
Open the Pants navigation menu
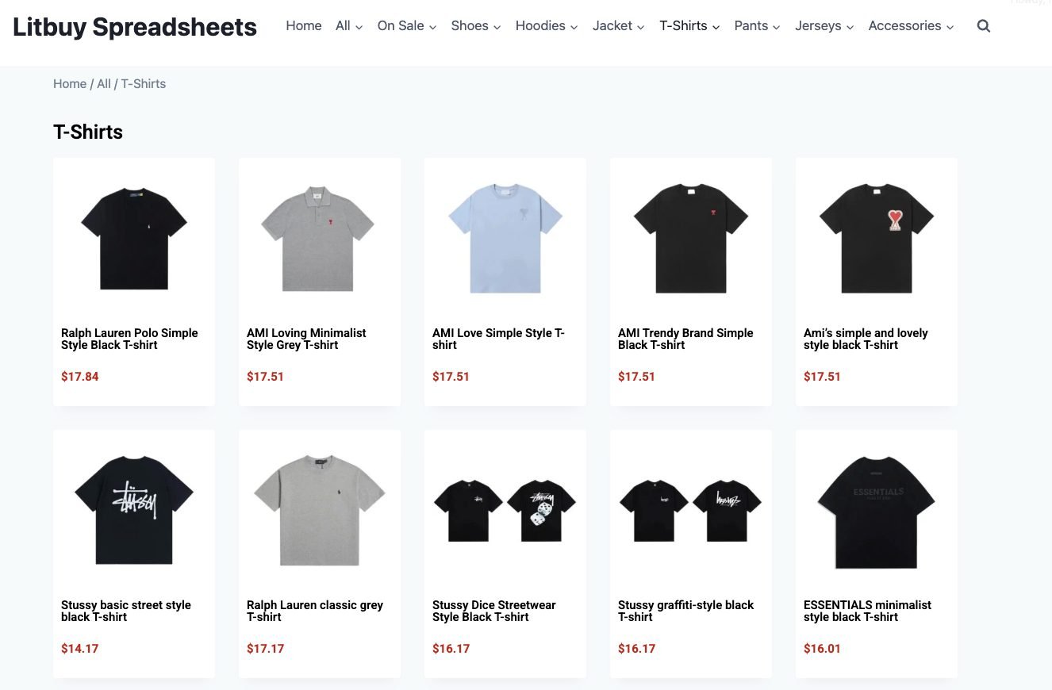click(757, 26)
